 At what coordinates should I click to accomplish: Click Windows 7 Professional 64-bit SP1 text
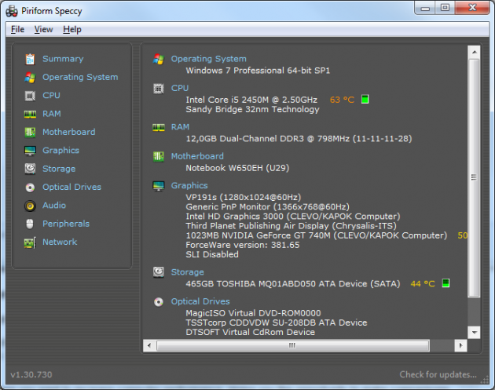coord(258,71)
